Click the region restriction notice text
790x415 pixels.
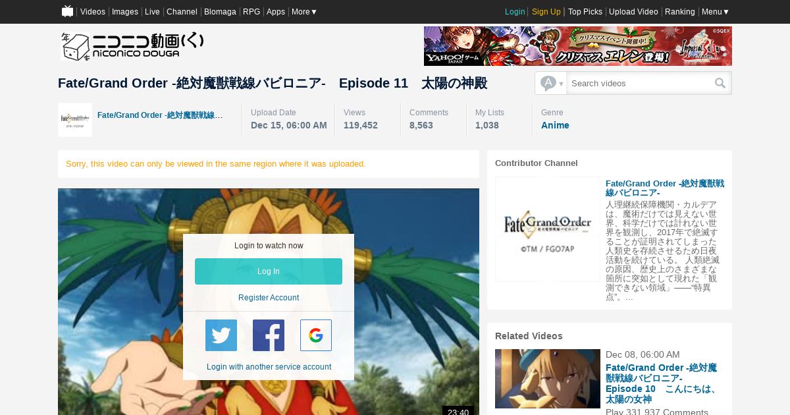pos(216,163)
